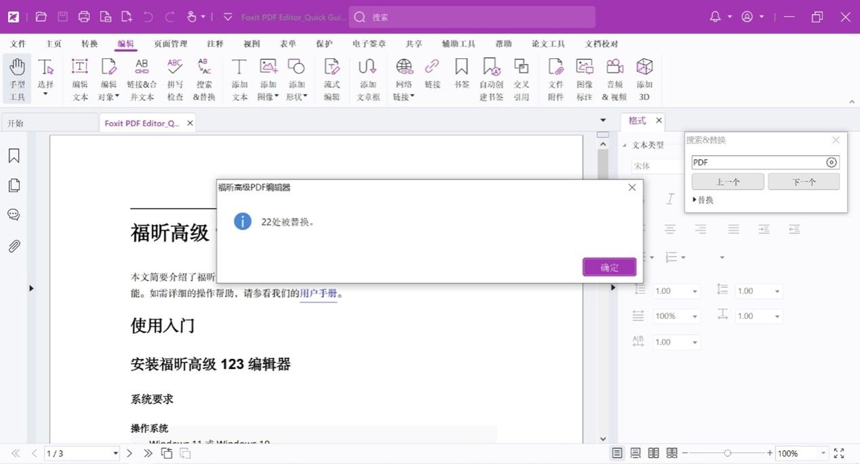
Task: Switch to the 注释 ribbon tab
Action: 215,44
